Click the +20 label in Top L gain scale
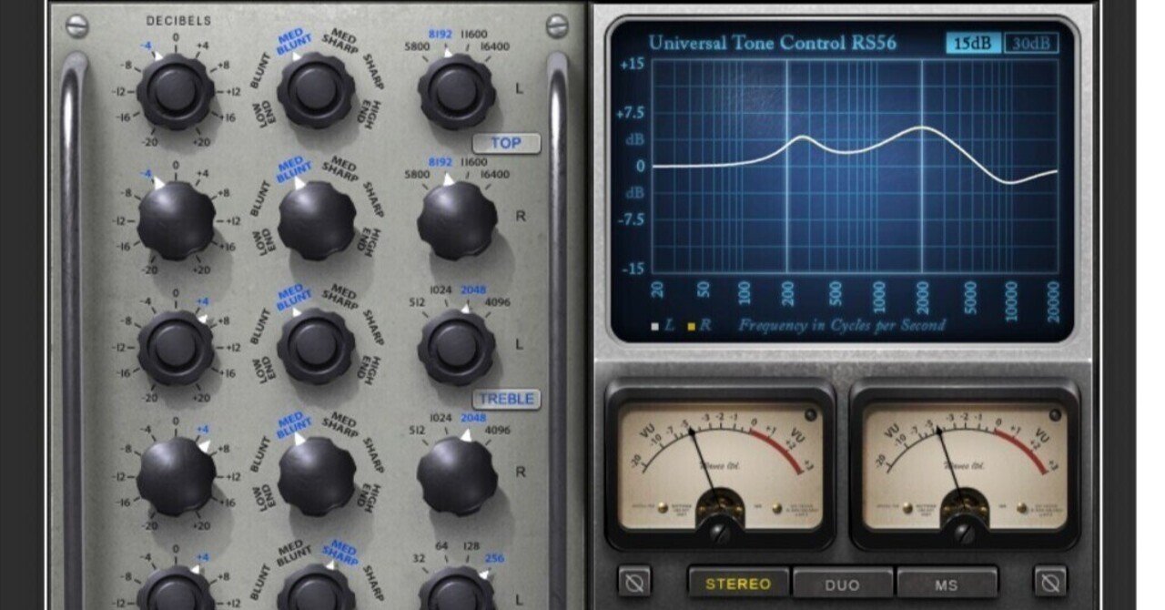 [202, 143]
